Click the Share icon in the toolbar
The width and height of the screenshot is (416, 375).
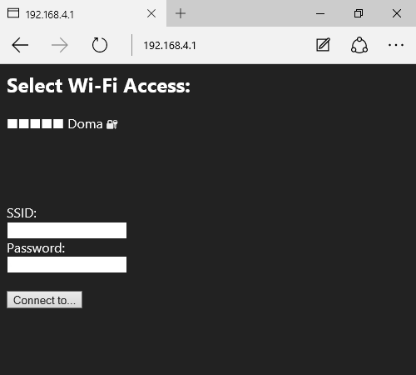(x=359, y=45)
